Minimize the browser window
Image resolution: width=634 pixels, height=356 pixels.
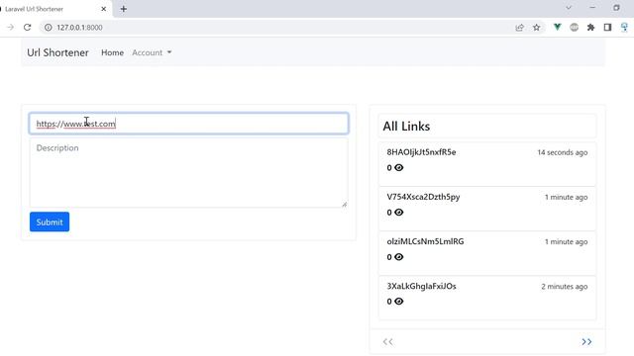(x=592, y=8)
